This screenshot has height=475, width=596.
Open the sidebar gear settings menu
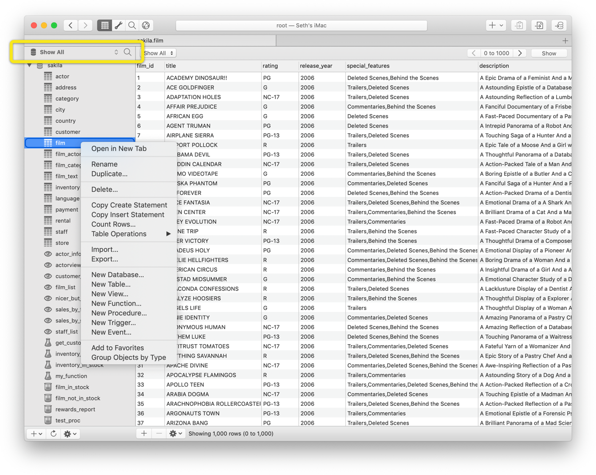(70, 434)
